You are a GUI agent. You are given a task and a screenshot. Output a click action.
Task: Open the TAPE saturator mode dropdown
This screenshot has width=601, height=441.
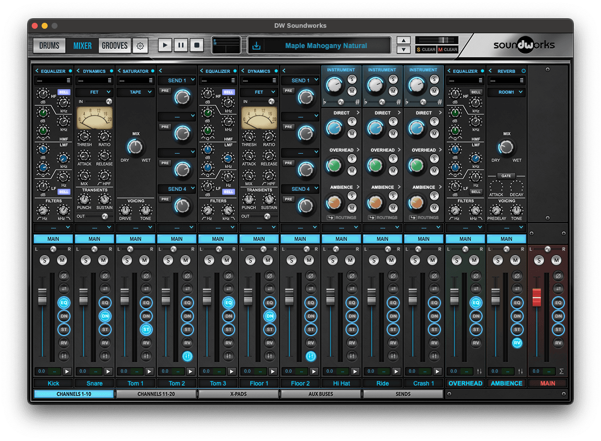(135, 92)
